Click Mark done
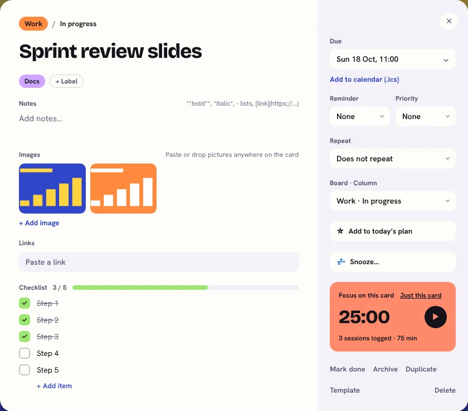 [x=348, y=369]
